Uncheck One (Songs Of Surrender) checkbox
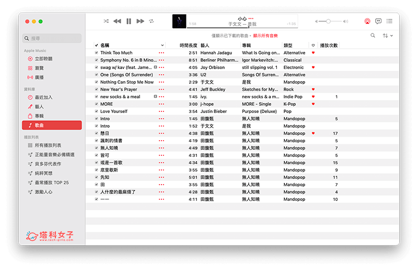 [x=97, y=75]
